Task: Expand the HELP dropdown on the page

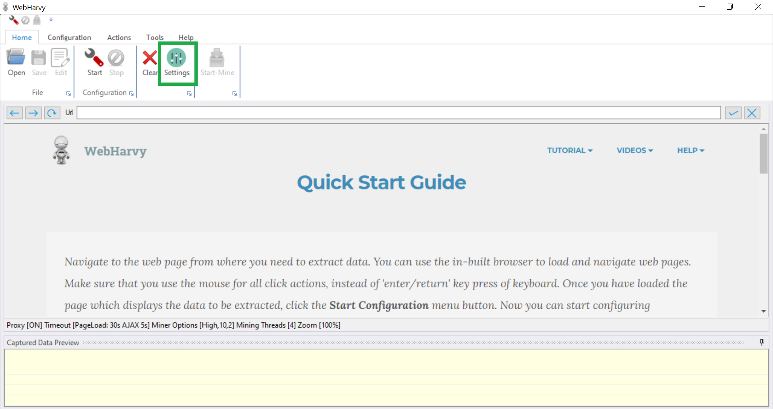Action: pyautogui.click(x=690, y=151)
